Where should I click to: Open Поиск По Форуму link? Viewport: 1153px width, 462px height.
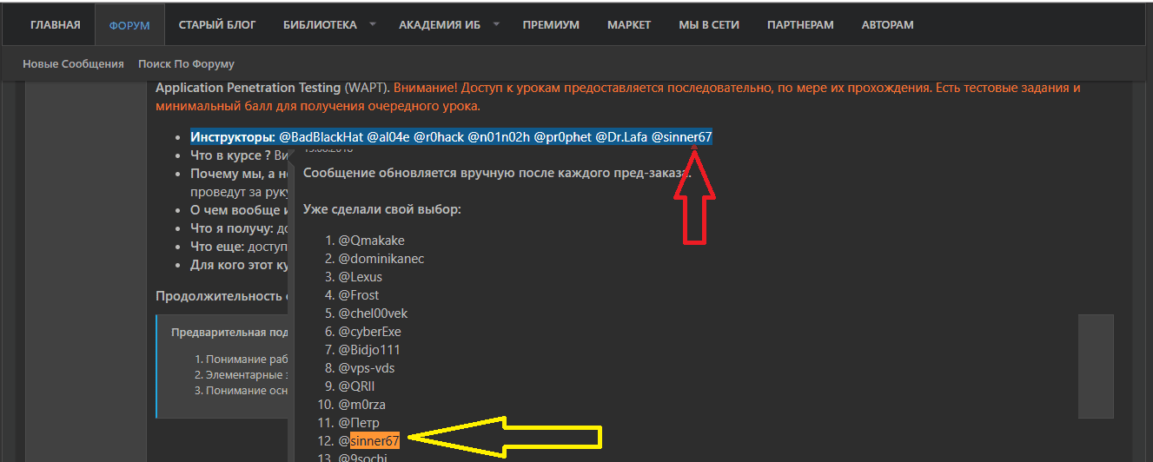click(x=186, y=64)
